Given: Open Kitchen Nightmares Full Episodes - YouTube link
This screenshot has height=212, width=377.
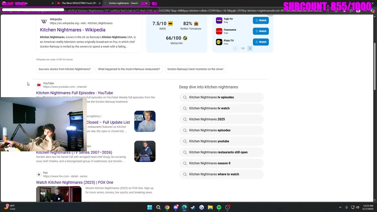Looking at the screenshot, I should pos(75,93).
